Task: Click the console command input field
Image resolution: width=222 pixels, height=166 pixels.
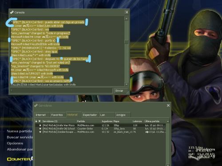Action: point(61,91)
